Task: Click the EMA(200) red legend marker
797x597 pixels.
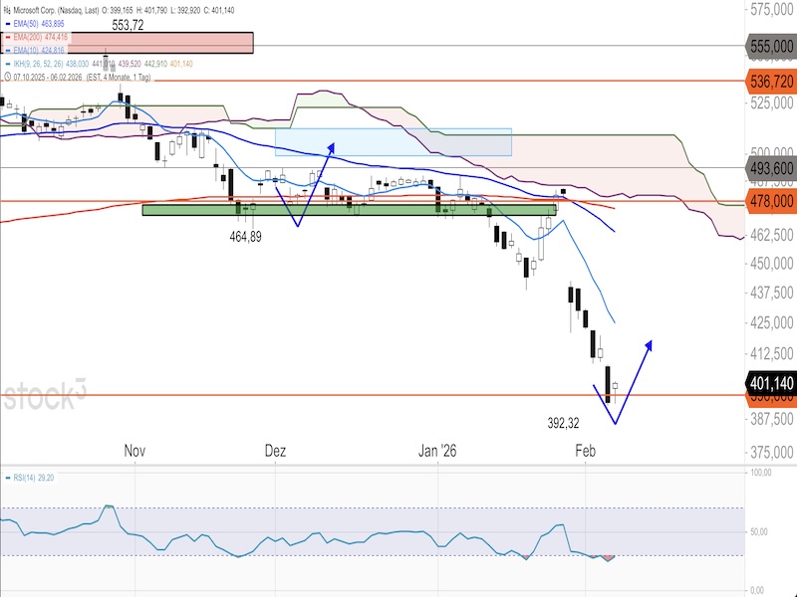Action: pos(8,36)
